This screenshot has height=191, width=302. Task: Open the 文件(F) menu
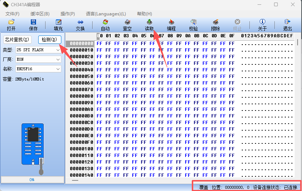pyautogui.click(x=12, y=14)
